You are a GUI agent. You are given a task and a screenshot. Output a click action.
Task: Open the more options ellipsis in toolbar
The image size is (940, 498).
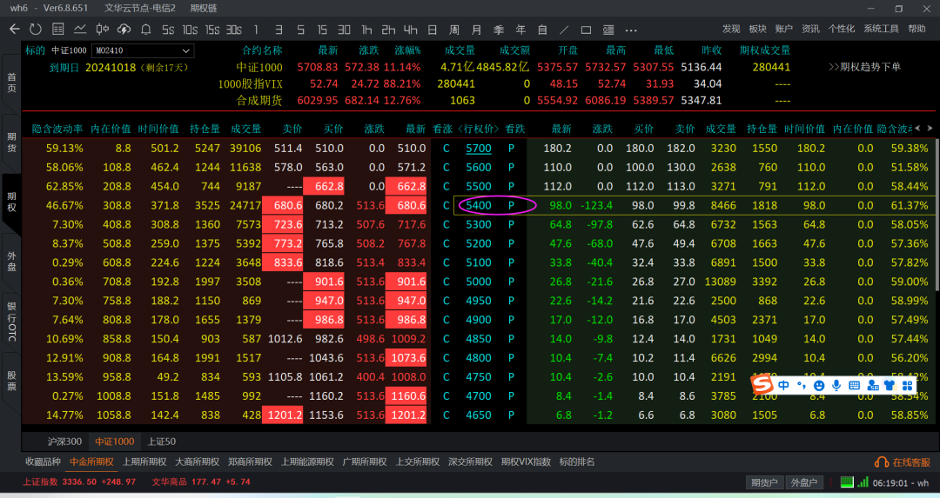click(x=631, y=30)
